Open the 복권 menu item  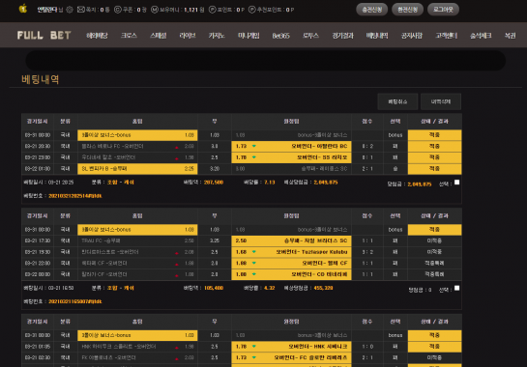point(510,36)
